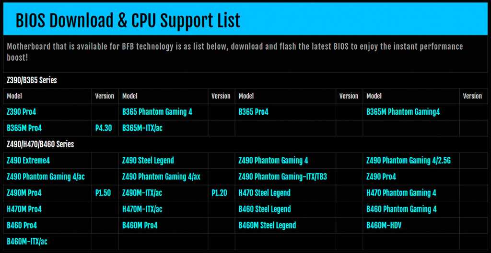
Task: Click the Z490 Phantom Gaming 4/ax link
Action: click(161, 177)
